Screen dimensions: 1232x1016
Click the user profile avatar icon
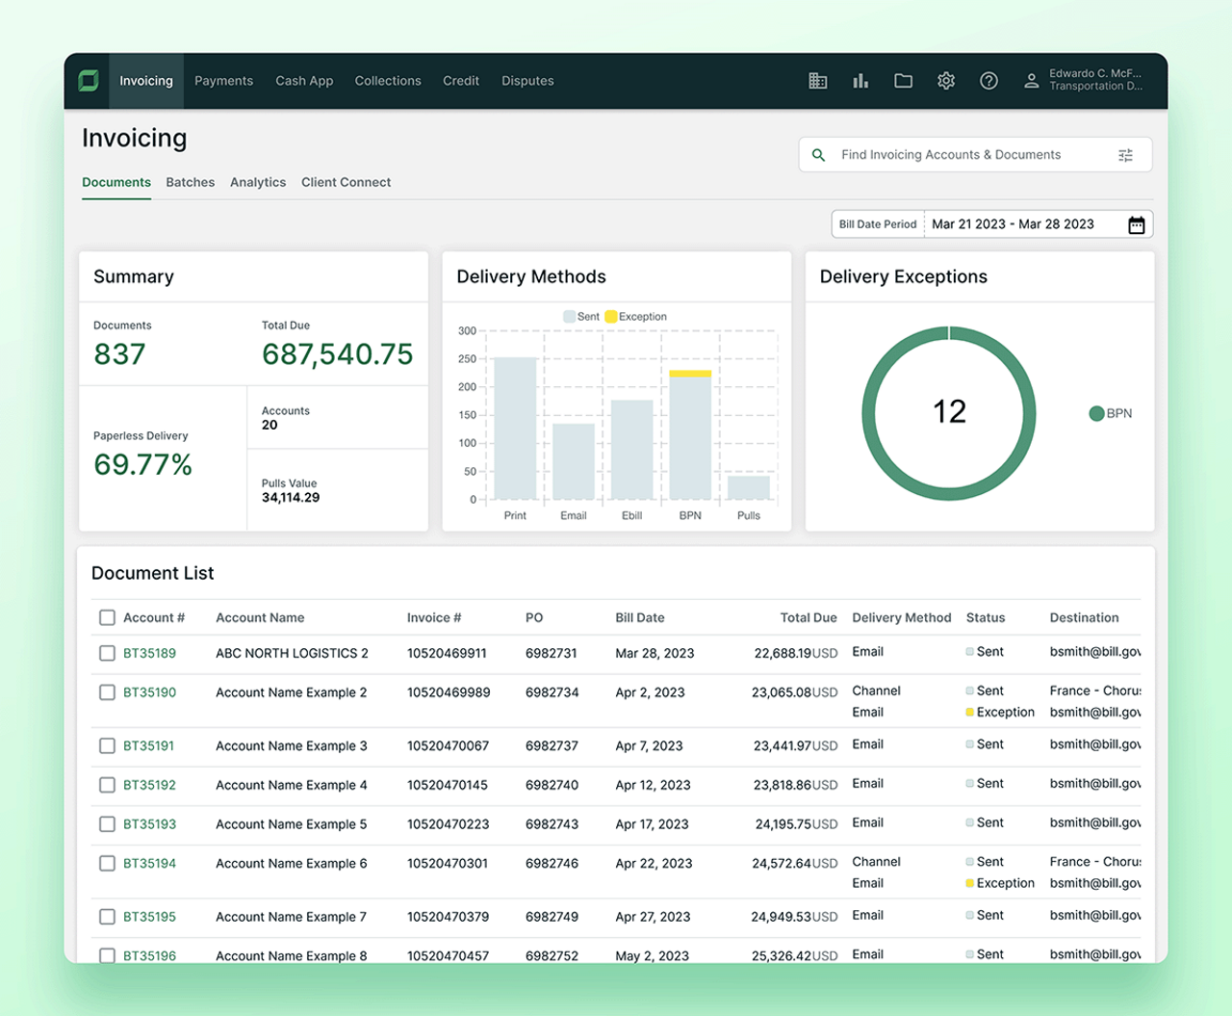pyautogui.click(x=1031, y=81)
